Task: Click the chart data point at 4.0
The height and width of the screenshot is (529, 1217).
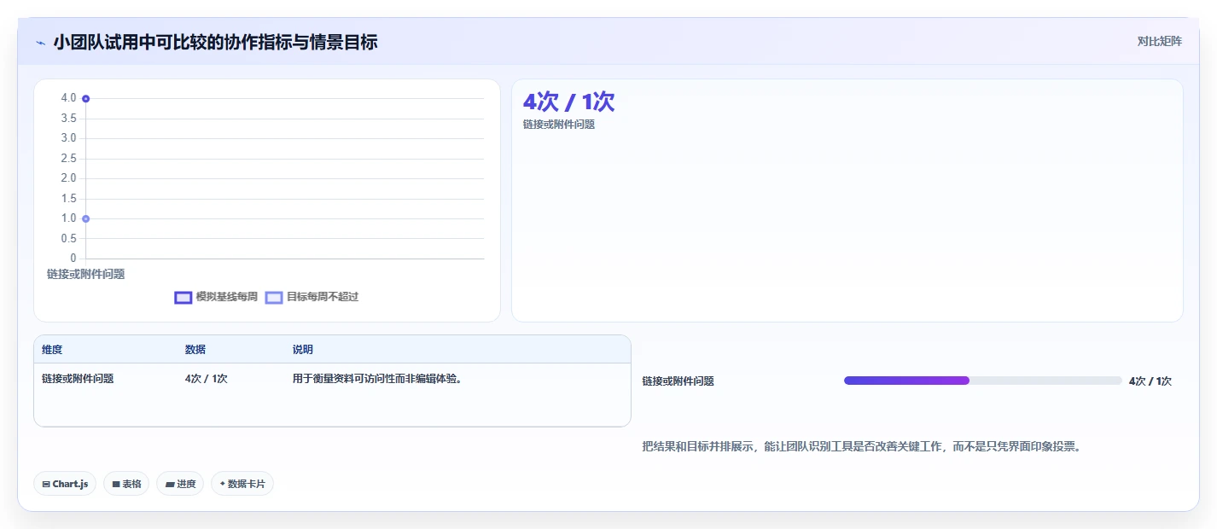Action: (x=85, y=98)
